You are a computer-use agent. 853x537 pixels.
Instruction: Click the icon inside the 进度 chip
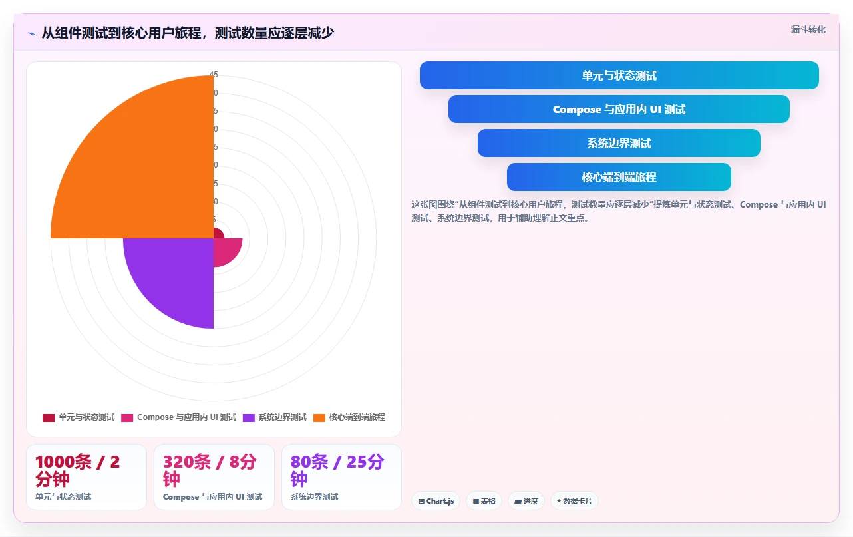518,501
